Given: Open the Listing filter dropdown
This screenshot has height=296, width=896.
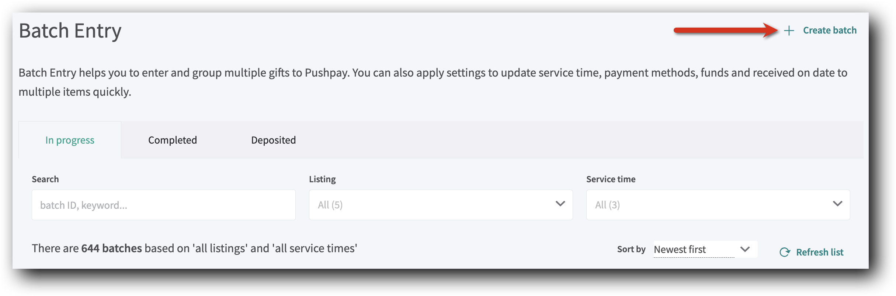Looking at the screenshot, I should [x=441, y=205].
